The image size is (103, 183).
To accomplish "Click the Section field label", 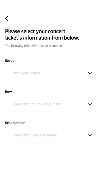I will (x=11, y=61).
